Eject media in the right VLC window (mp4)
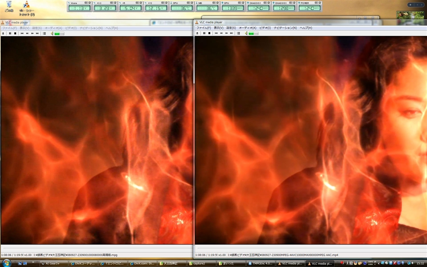 tap(197, 33)
